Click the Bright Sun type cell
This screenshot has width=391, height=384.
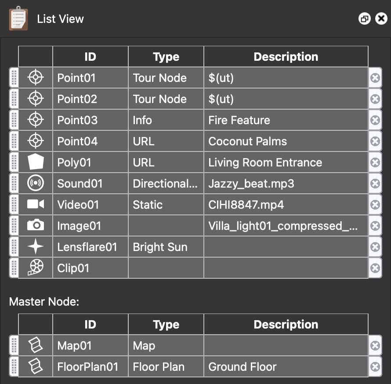pos(166,247)
